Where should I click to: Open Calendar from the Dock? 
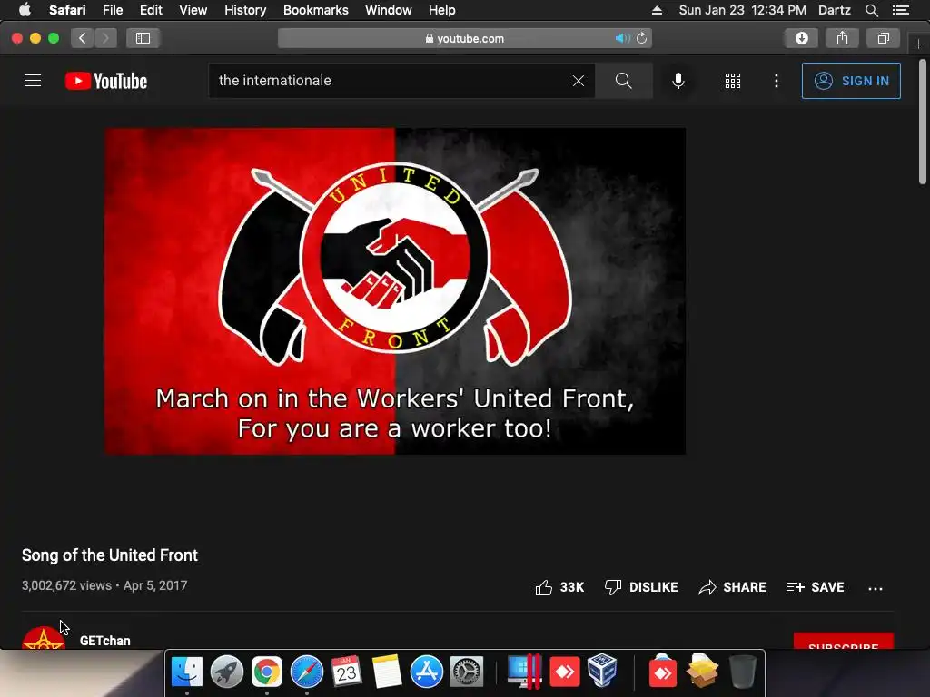(x=346, y=672)
